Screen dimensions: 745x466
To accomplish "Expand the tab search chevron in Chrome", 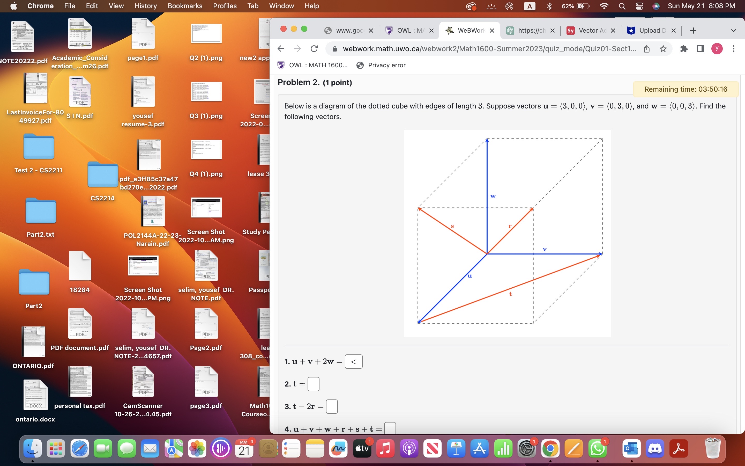I will click(x=733, y=31).
